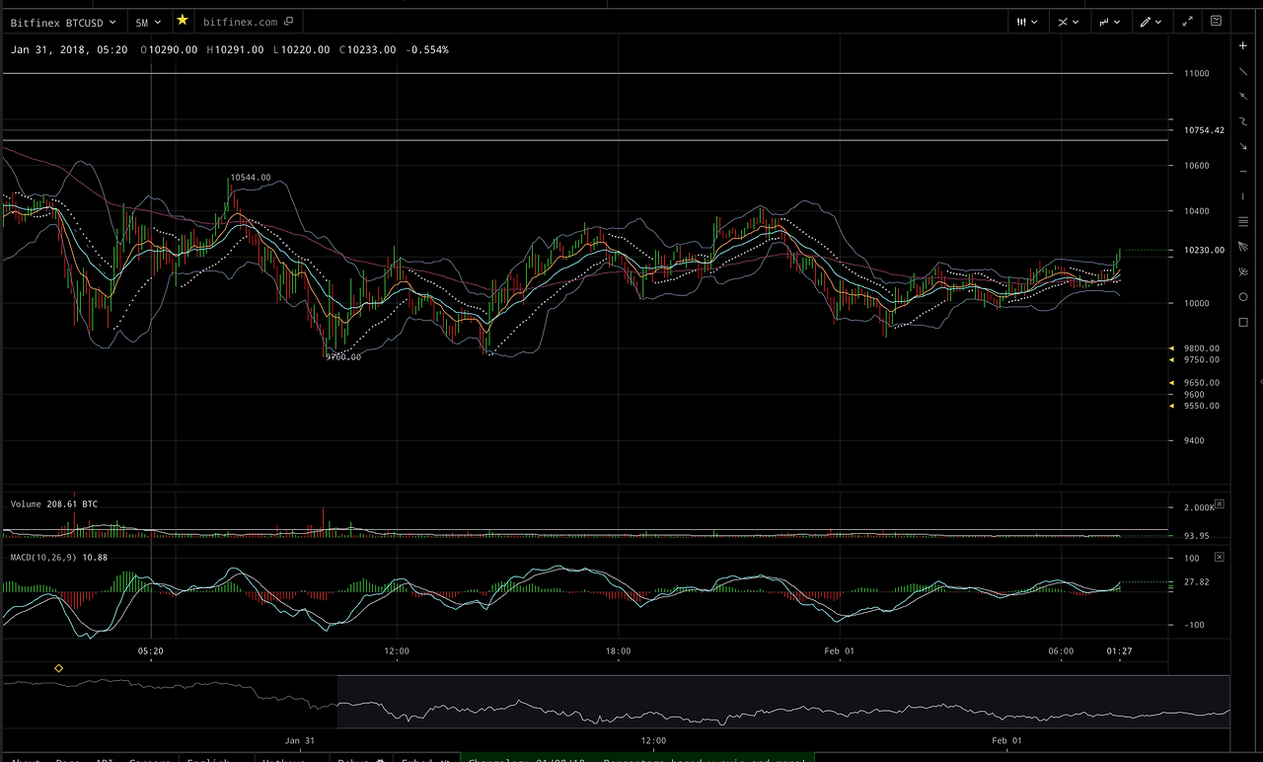Click the -0.554% change value
This screenshot has height=762, width=1263.
[427, 49]
